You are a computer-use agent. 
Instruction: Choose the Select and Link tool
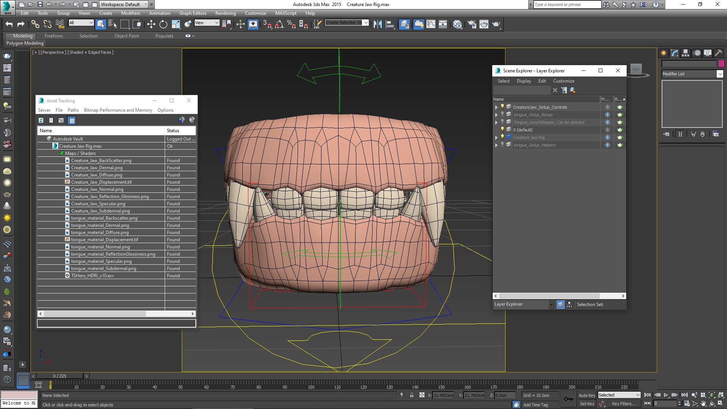[x=35, y=24]
